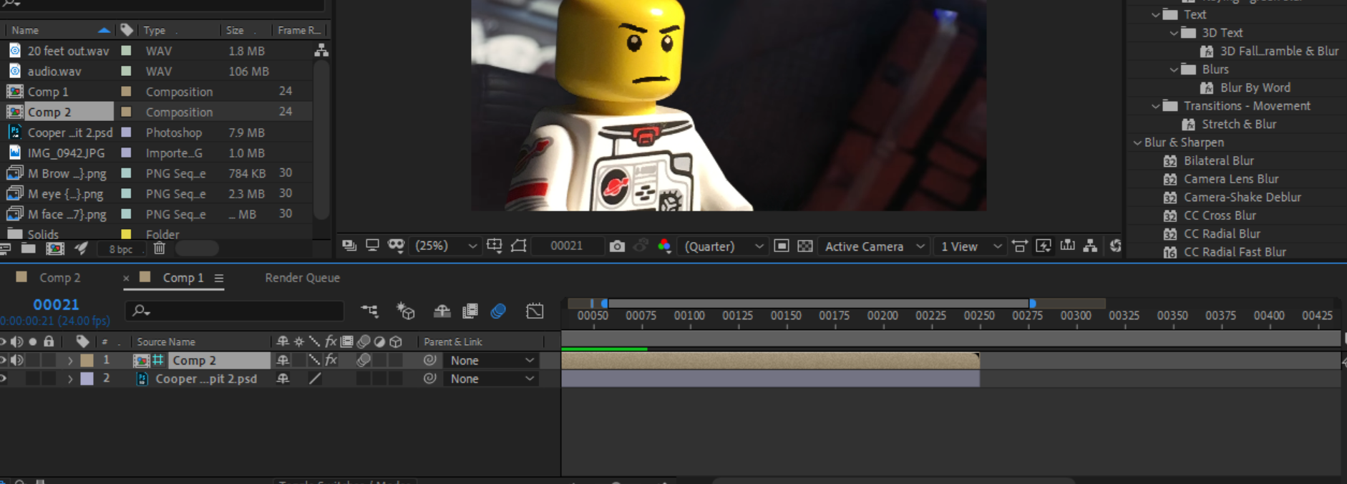Toggle the transparency grid
This screenshot has width=1347, height=484.
click(x=804, y=246)
